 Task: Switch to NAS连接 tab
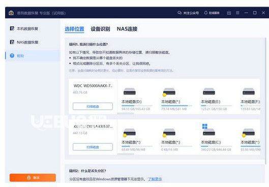(127, 29)
